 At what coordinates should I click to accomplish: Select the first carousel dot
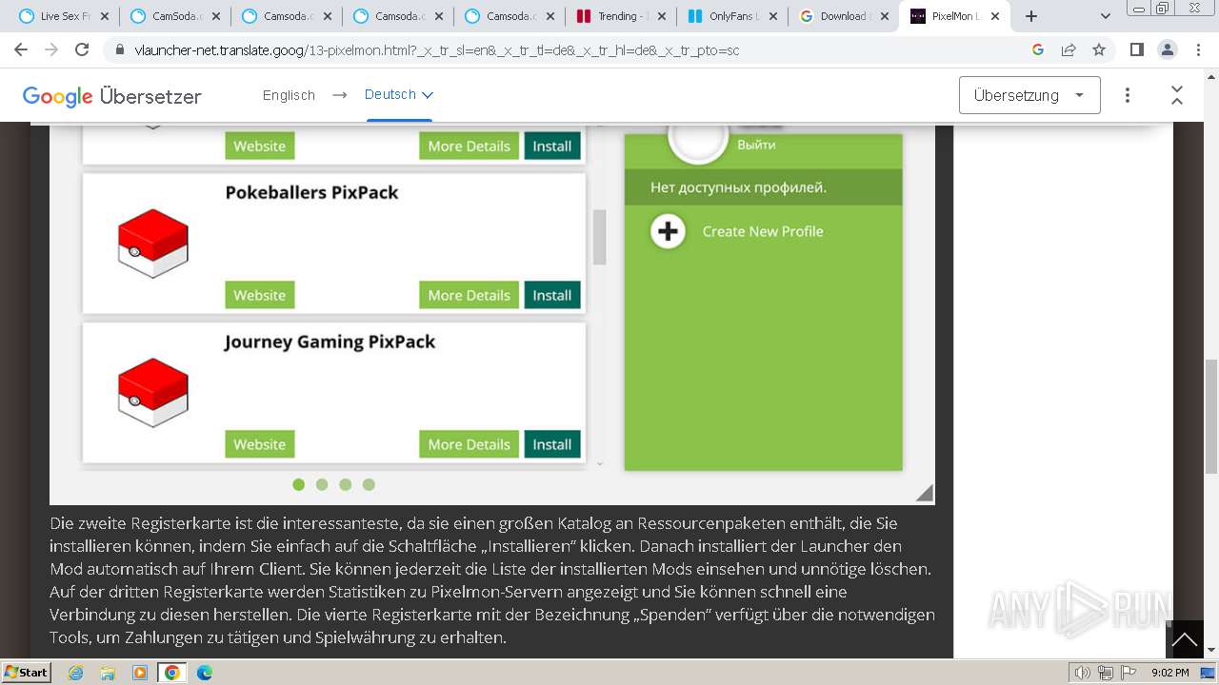click(x=299, y=484)
